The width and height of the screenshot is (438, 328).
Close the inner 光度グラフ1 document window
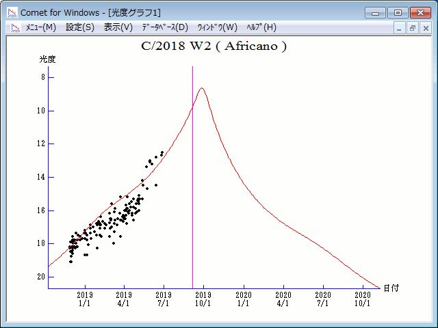[x=426, y=28]
